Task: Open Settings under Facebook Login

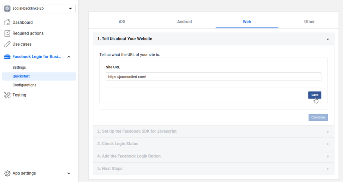Action: (x=19, y=68)
